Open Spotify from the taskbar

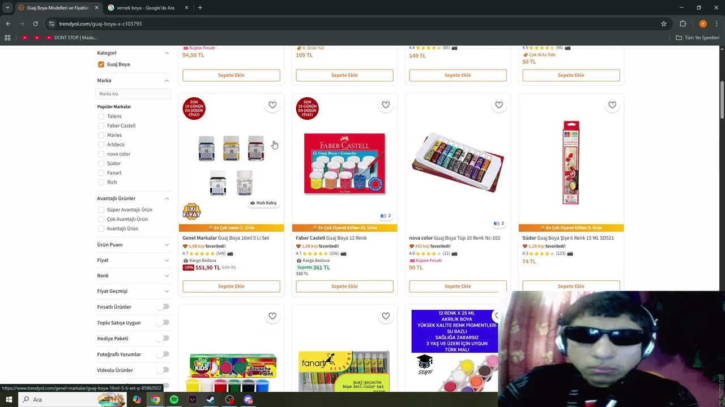click(174, 400)
